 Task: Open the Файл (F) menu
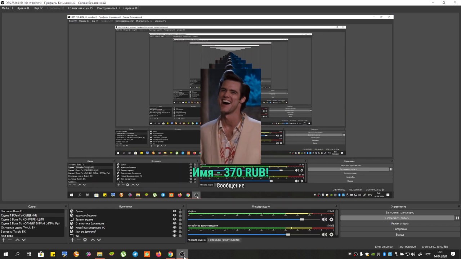pos(7,8)
